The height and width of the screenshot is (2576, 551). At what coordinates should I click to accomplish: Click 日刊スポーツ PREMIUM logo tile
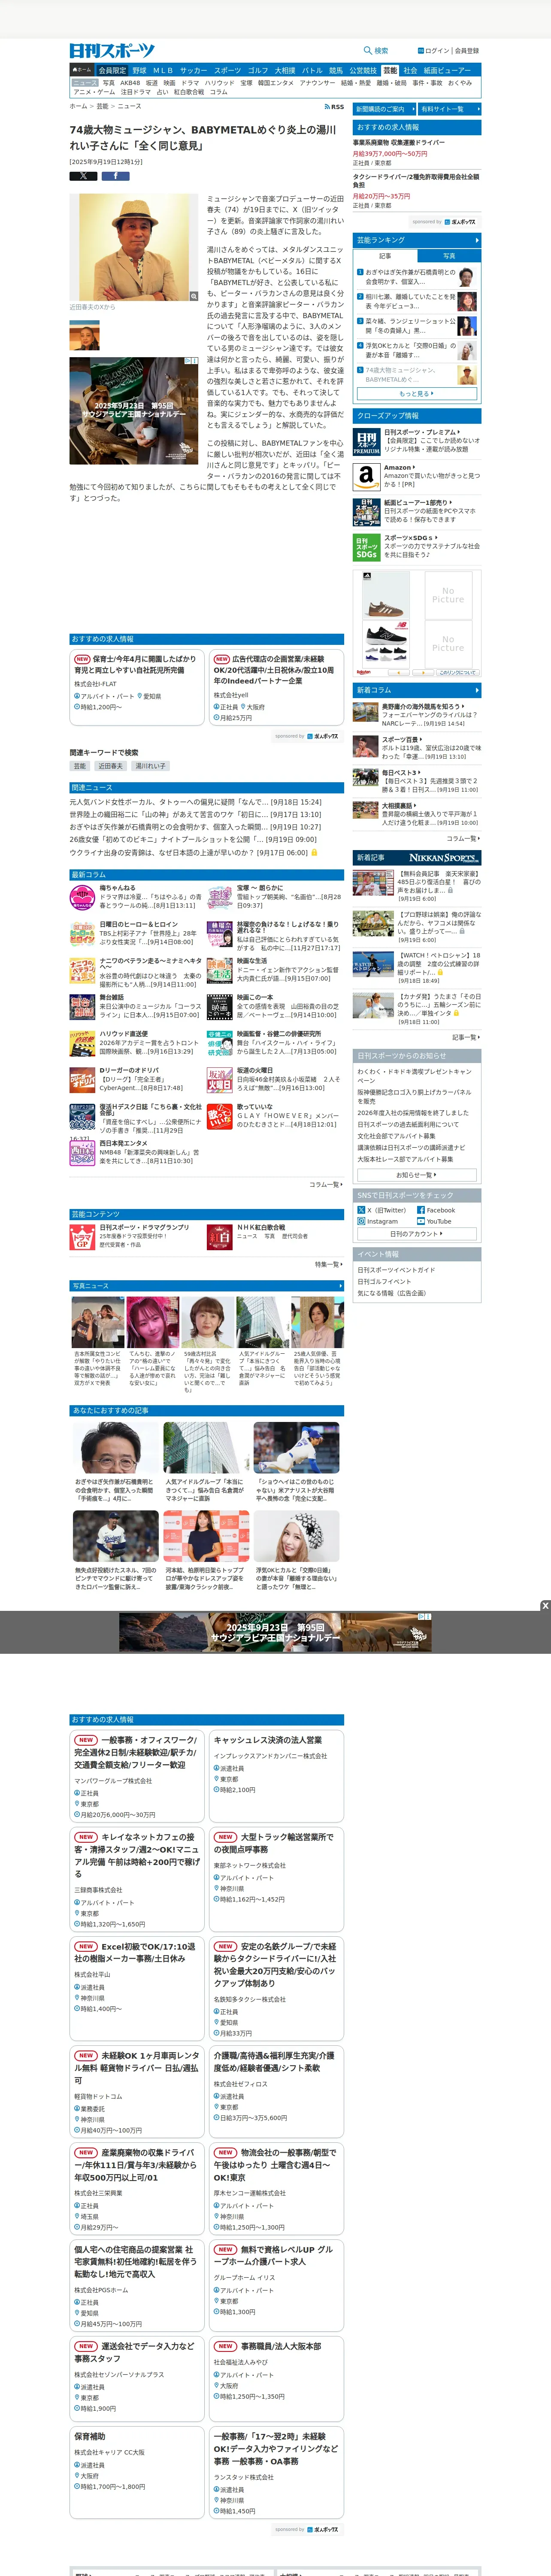point(366,442)
